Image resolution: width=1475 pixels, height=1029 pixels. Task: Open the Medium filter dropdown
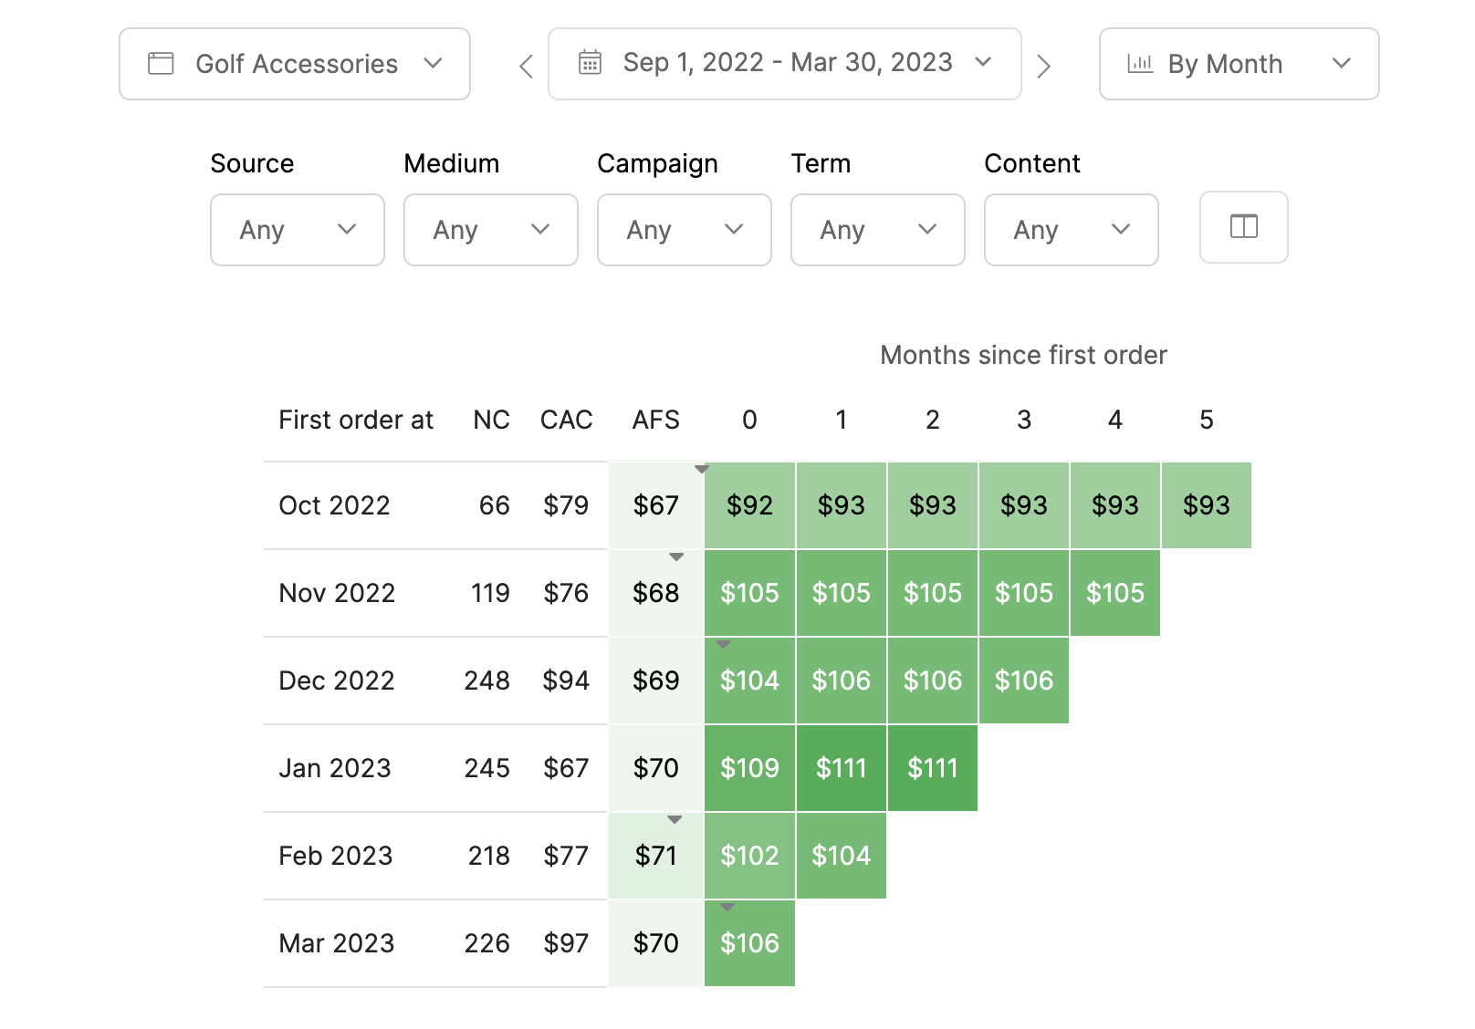(491, 230)
